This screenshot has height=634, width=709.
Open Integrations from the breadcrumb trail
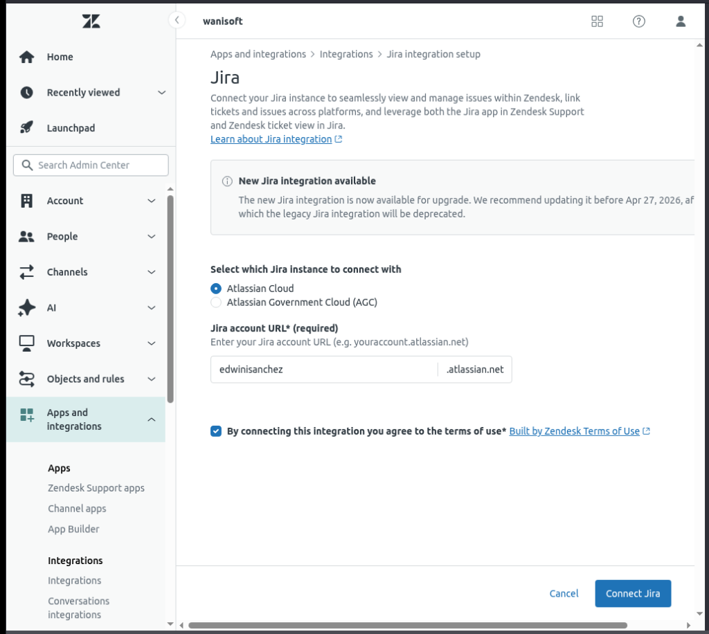pos(347,54)
